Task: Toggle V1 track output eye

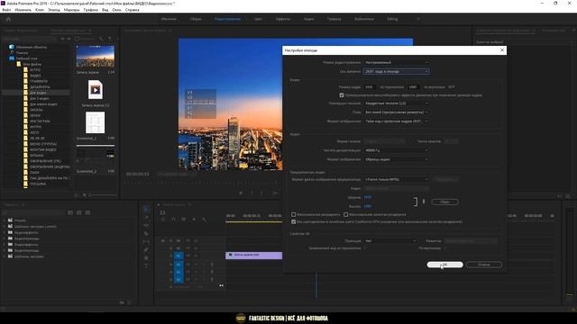Action: click(196, 256)
